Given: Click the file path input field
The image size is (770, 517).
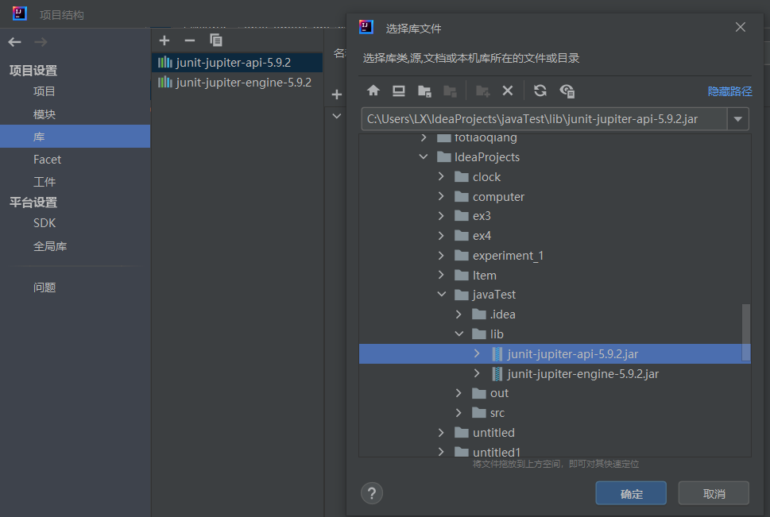Looking at the screenshot, I should click(544, 119).
